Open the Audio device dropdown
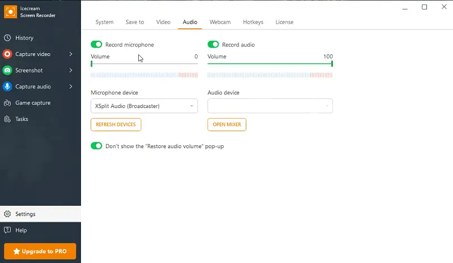The image size is (453, 263). click(270, 106)
